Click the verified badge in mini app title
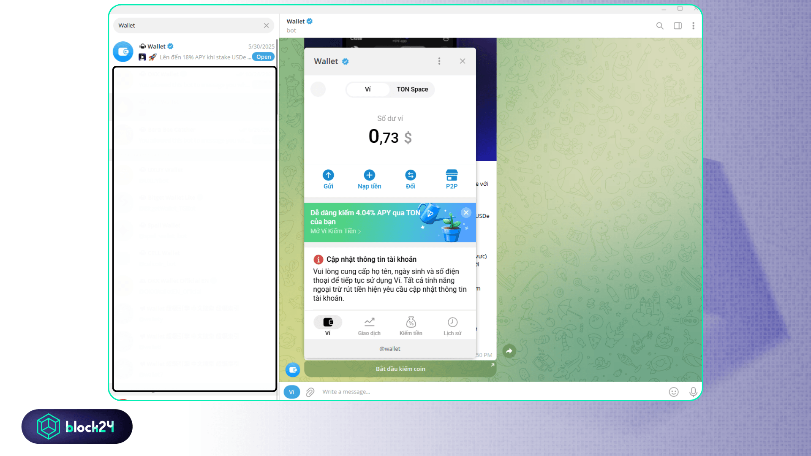The image size is (811, 456). pyautogui.click(x=345, y=62)
